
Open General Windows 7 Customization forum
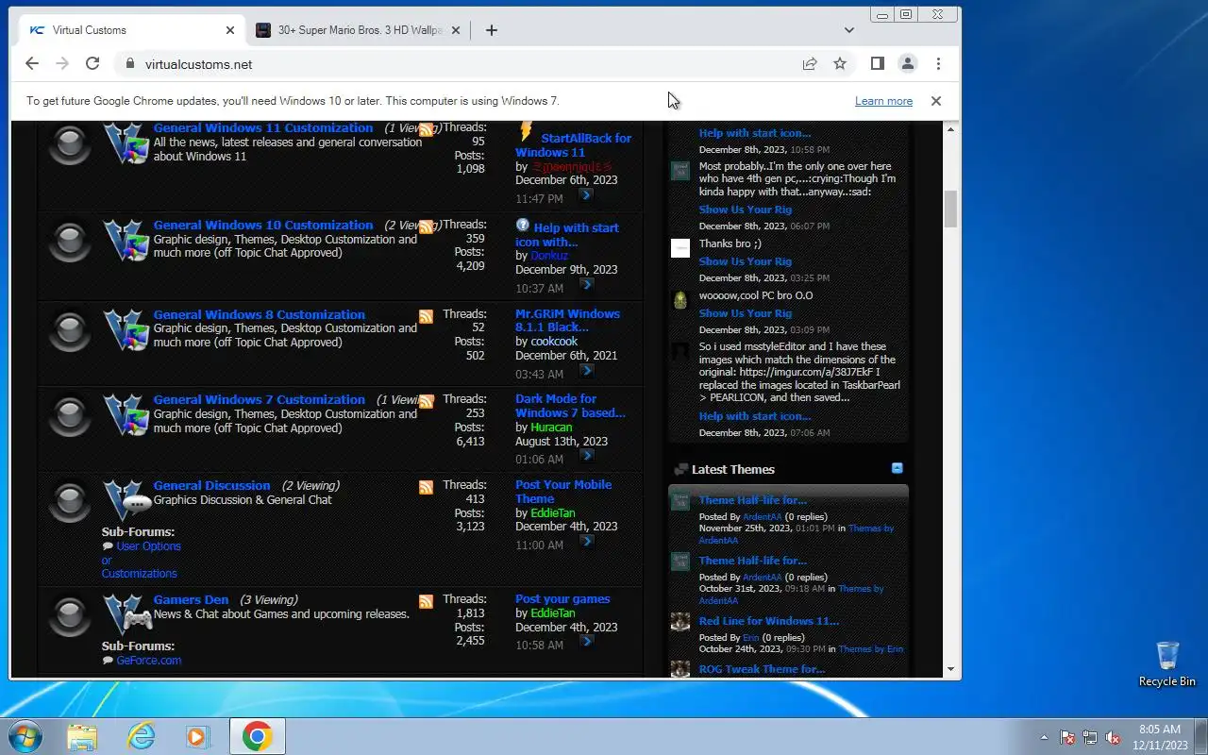pos(260,400)
